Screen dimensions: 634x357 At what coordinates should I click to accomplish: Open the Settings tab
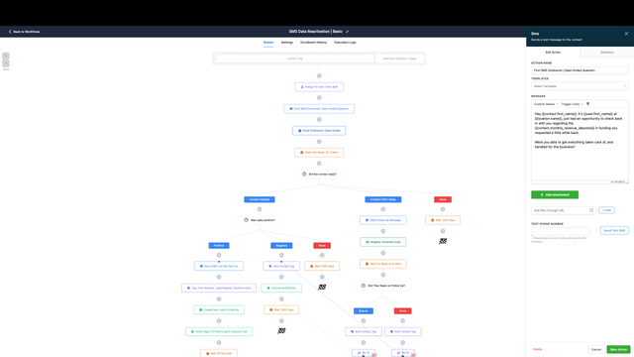tap(287, 43)
